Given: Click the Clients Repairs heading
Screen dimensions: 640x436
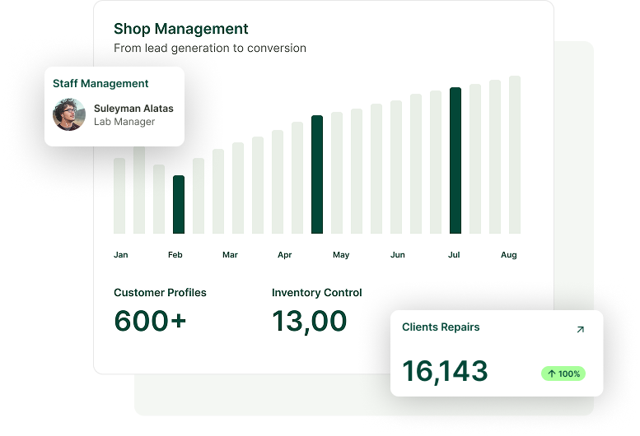Looking at the screenshot, I should coord(441,327).
